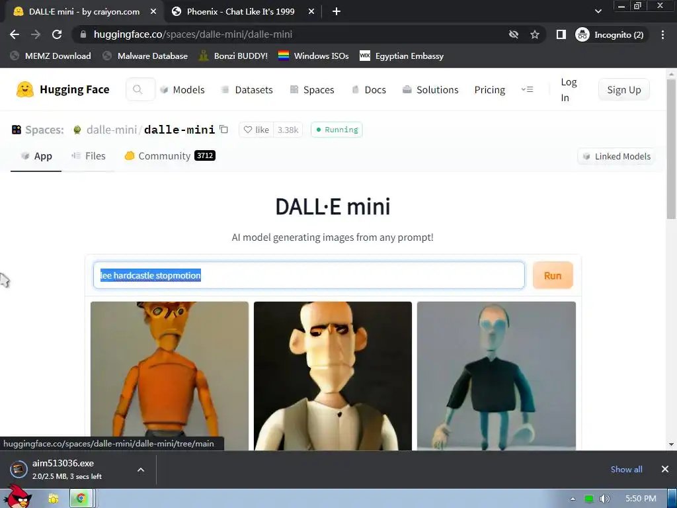Click the Hugging Face logo
Screen dimensions: 677x508
coord(63,89)
